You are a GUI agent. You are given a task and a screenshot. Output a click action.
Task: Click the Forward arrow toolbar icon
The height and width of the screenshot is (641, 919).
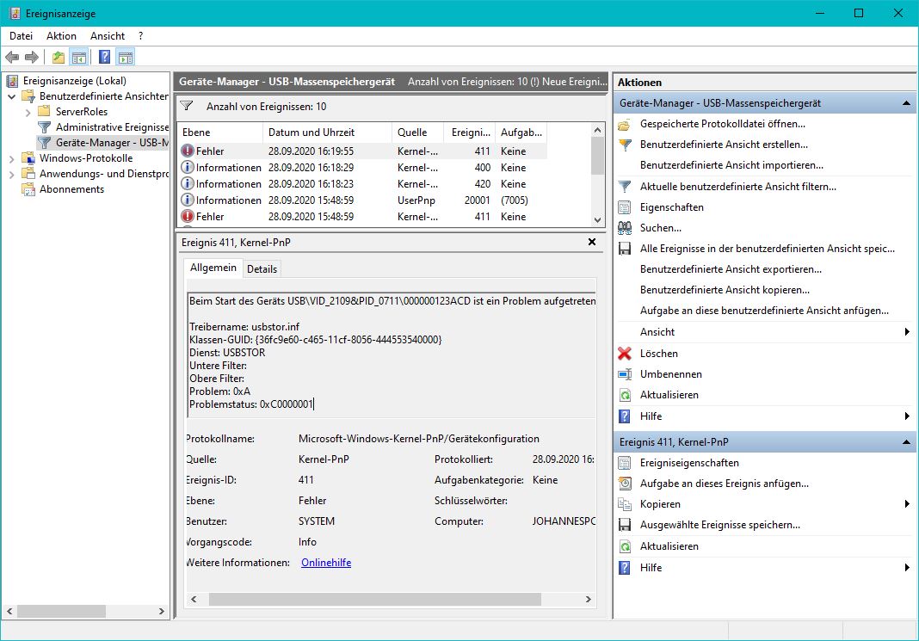(x=32, y=58)
